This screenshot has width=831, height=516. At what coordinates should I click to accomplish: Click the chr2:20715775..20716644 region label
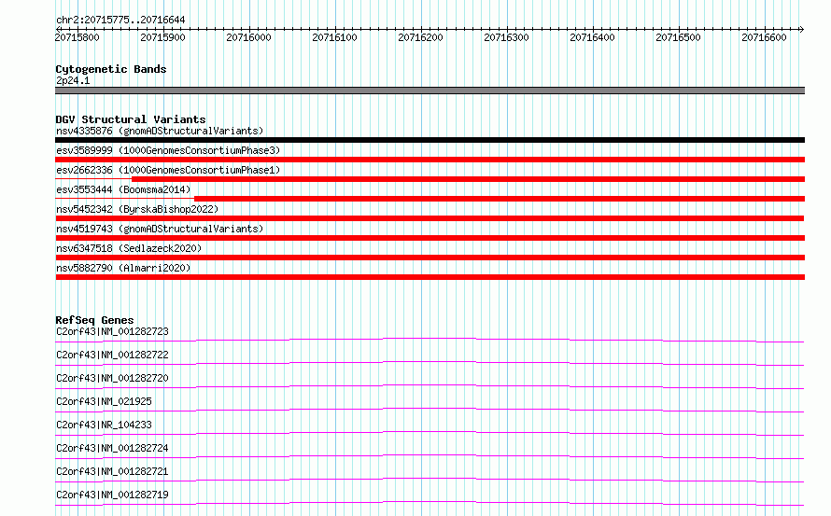pos(120,20)
